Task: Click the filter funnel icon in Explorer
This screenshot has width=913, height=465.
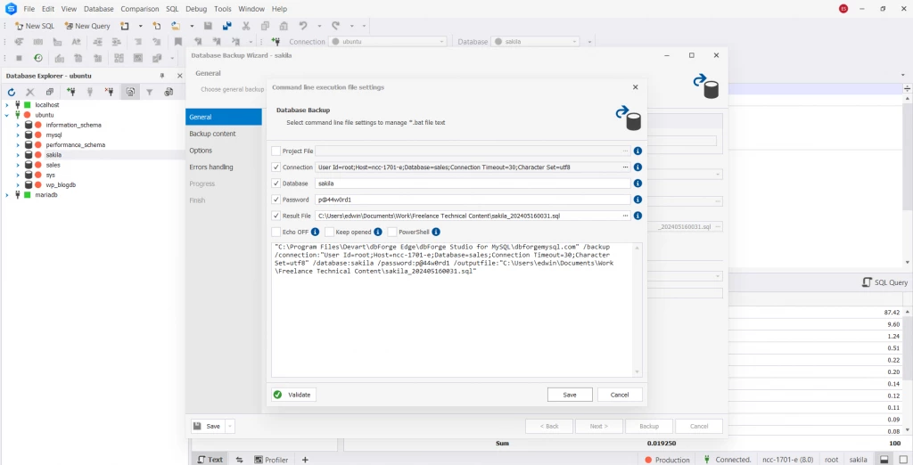Action: [x=150, y=92]
